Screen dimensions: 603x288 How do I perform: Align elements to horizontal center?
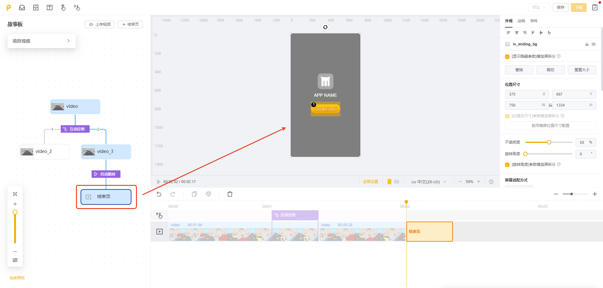pyautogui.click(x=517, y=33)
